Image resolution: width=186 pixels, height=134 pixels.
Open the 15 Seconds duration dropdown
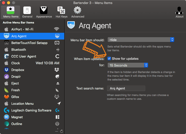click(128, 65)
